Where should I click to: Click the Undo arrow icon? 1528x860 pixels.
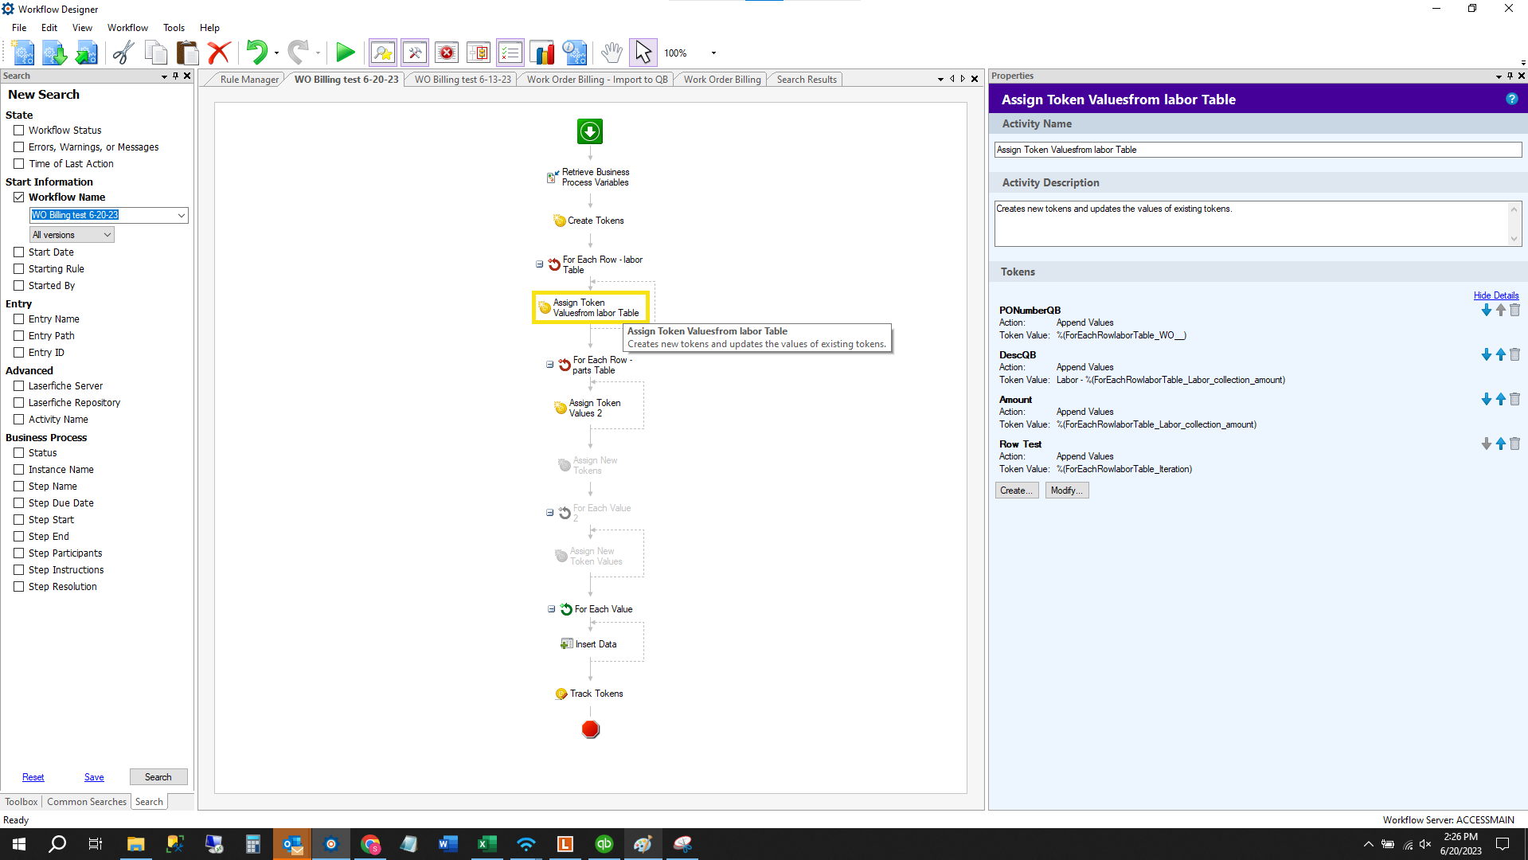coord(256,53)
